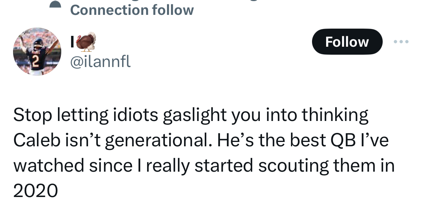The image size is (424, 222).
Task: Open the three-dot more options menu
Action: [401, 42]
